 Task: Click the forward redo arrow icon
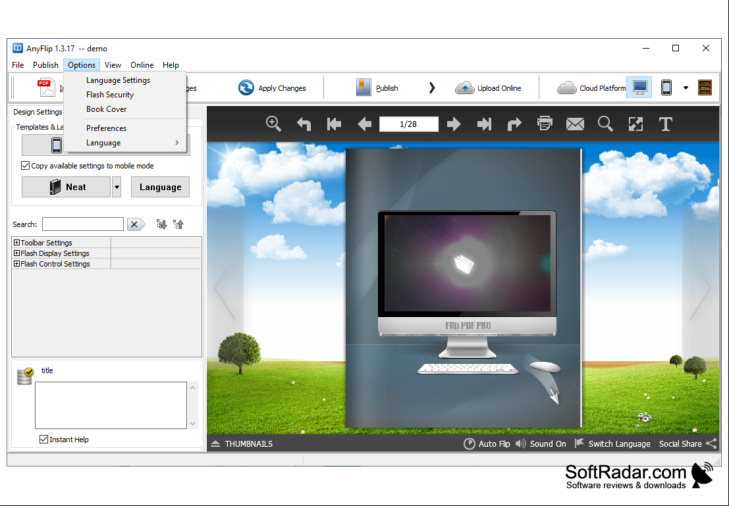pyautogui.click(x=514, y=124)
